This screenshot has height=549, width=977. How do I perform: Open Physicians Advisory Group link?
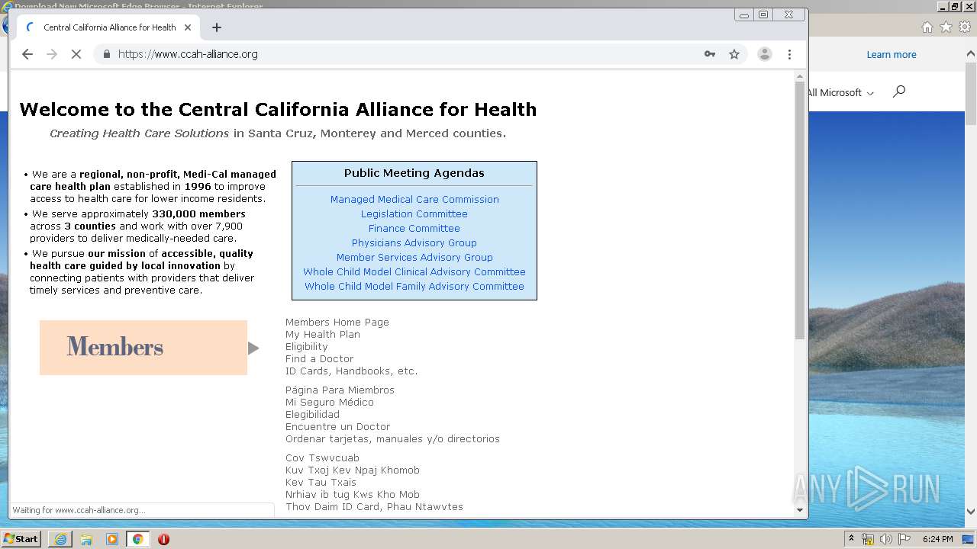point(414,243)
